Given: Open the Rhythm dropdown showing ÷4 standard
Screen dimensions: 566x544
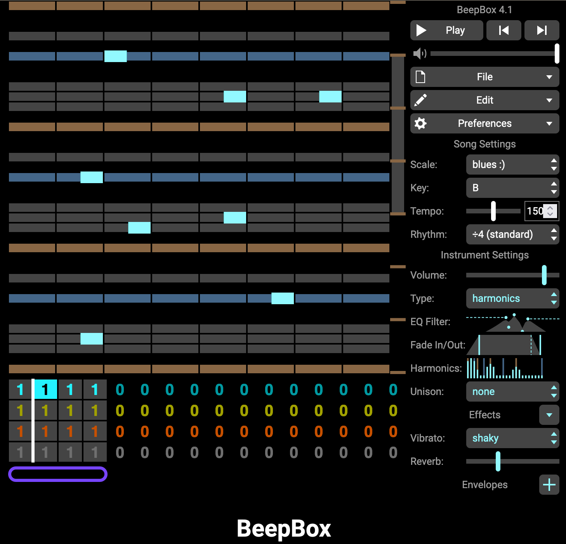Looking at the screenshot, I should pos(512,234).
